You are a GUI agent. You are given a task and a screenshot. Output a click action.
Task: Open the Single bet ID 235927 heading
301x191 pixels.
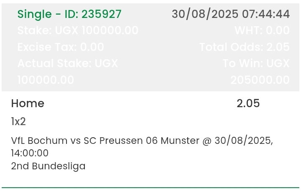coord(69,14)
